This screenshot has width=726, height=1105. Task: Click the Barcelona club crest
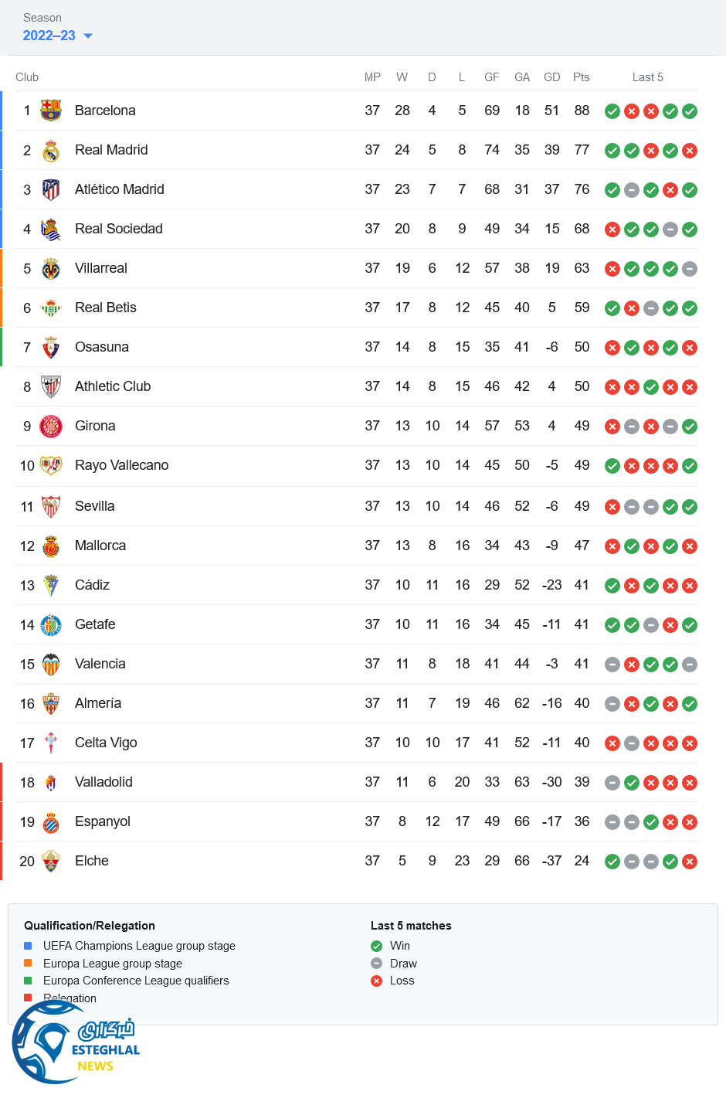[51, 110]
